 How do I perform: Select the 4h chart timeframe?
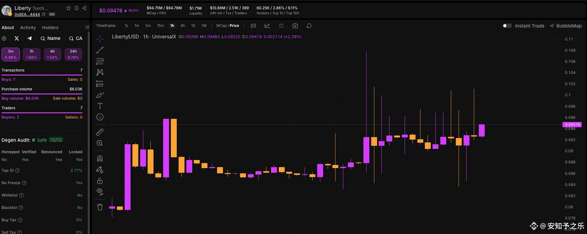pos(183,26)
